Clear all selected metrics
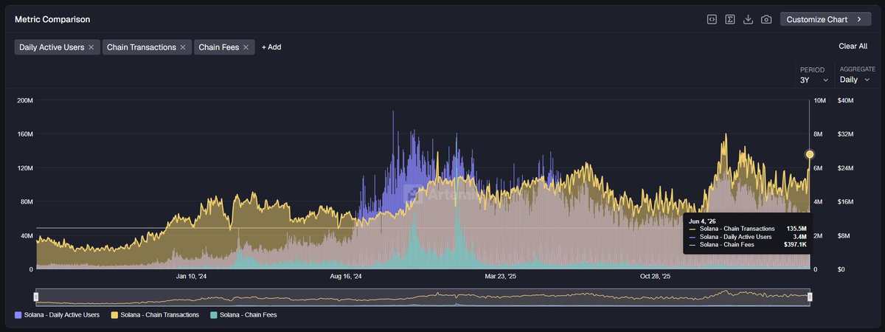Screen dimensions: 885x332 pyautogui.click(x=853, y=46)
